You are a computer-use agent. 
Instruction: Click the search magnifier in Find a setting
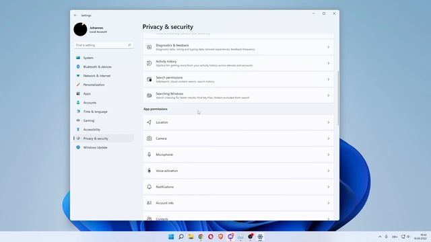(x=129, y=45)
